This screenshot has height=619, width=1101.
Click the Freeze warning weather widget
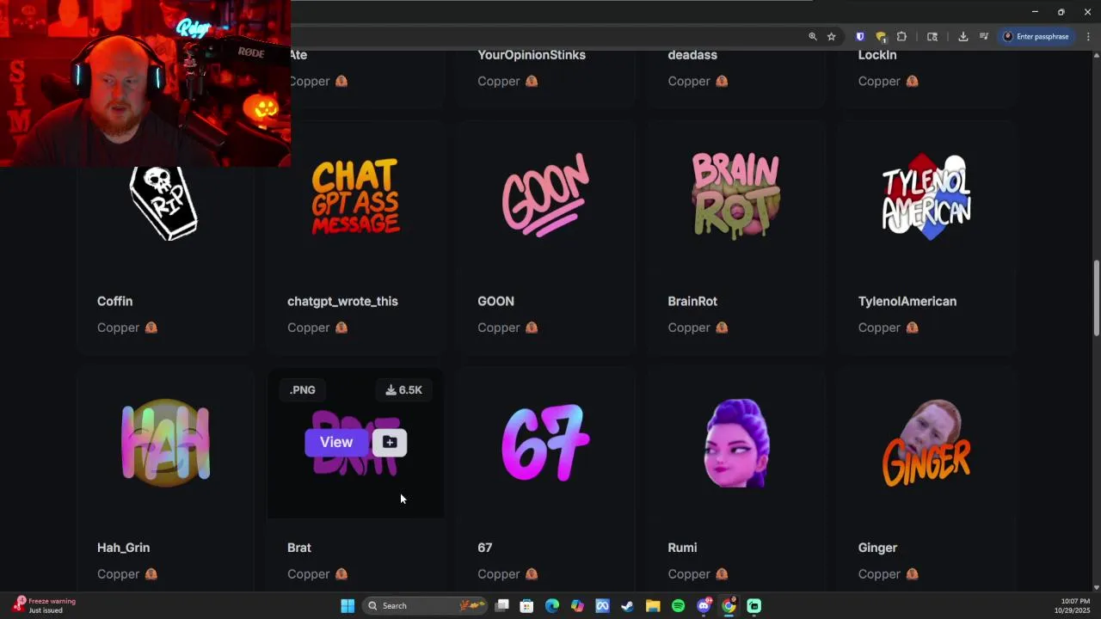(45, 605)
